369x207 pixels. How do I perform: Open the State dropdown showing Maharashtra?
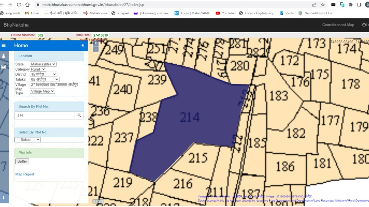coord(43,64)
